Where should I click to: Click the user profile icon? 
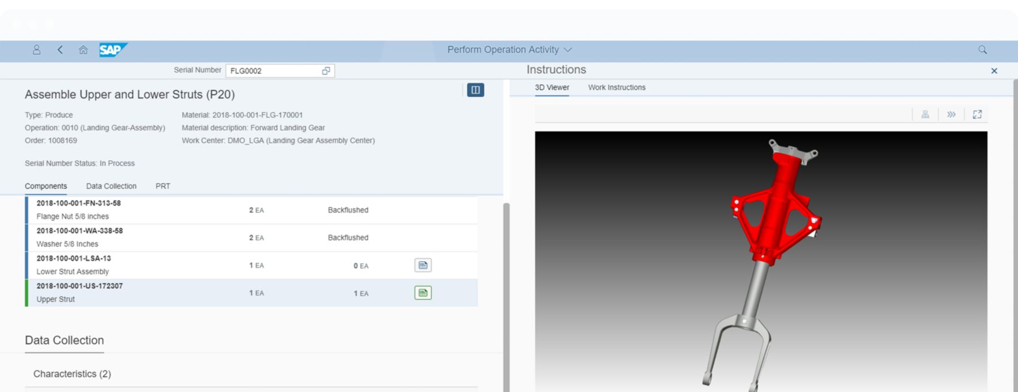click(x=36, y=50)
